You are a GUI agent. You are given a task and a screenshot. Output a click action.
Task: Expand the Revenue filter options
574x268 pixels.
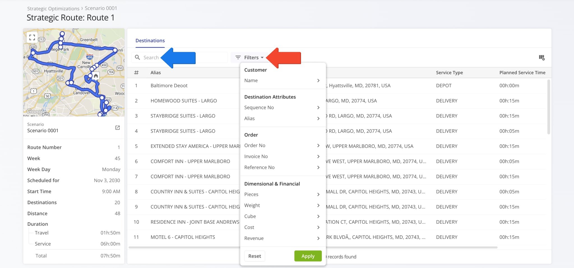318,238
